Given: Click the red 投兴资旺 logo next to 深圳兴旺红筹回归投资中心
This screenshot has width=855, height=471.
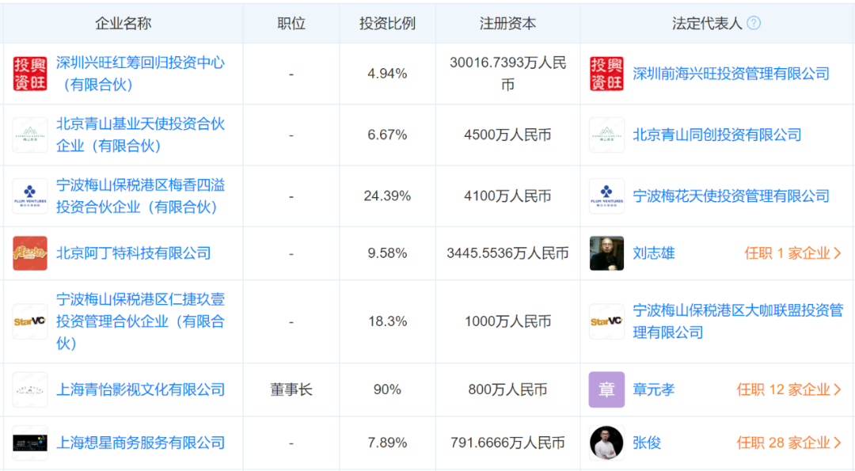Looking at the screenshot, I should click(30, 74).
